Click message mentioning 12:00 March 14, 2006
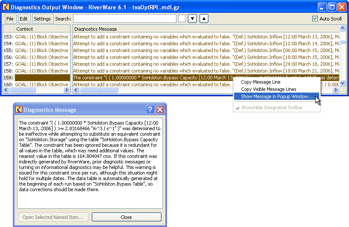The height and width of the screenshot is (227, 349). pos(206,44)
